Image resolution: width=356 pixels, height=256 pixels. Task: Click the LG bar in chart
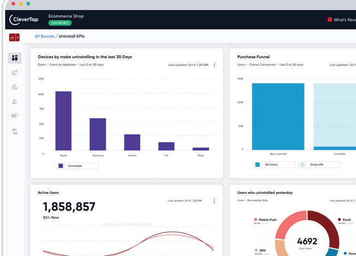pos(167,146)
